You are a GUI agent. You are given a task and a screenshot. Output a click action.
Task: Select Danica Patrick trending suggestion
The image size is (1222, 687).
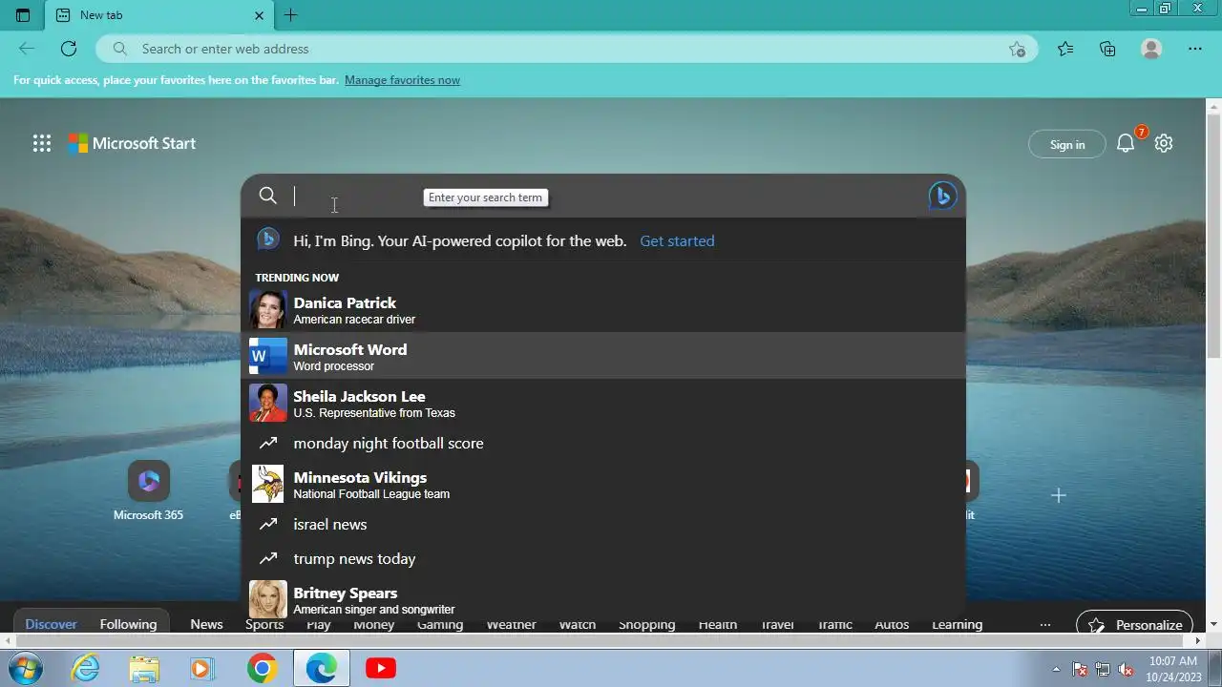coord(603,310)
